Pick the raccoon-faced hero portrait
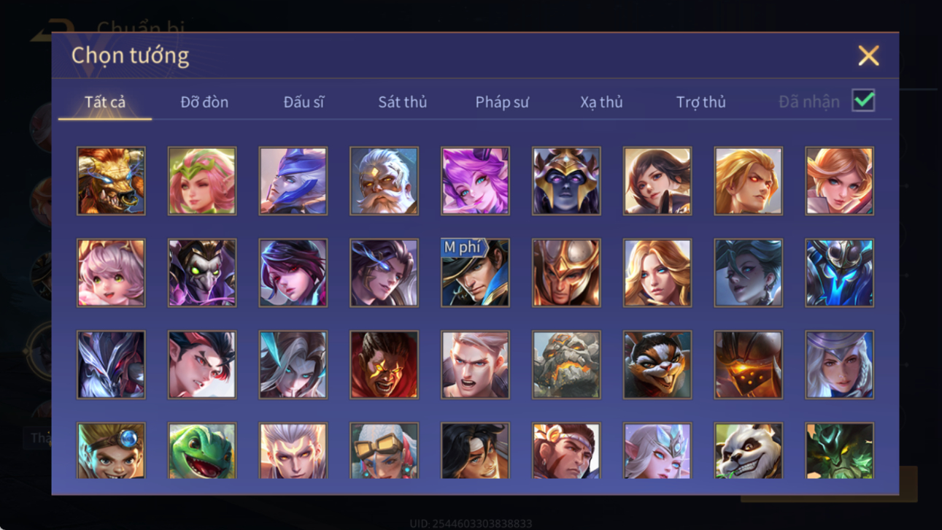The height and width of the screenshot is (530, 942). coord(657,364)
